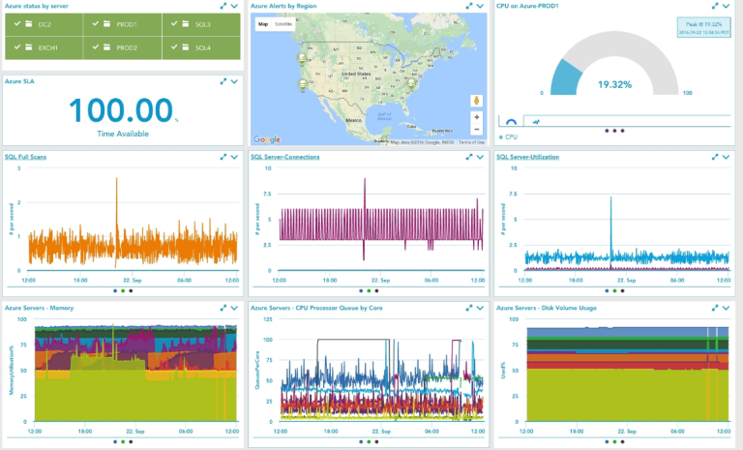
Task: Open Street View pegman on the map
Action: [476, 102]
